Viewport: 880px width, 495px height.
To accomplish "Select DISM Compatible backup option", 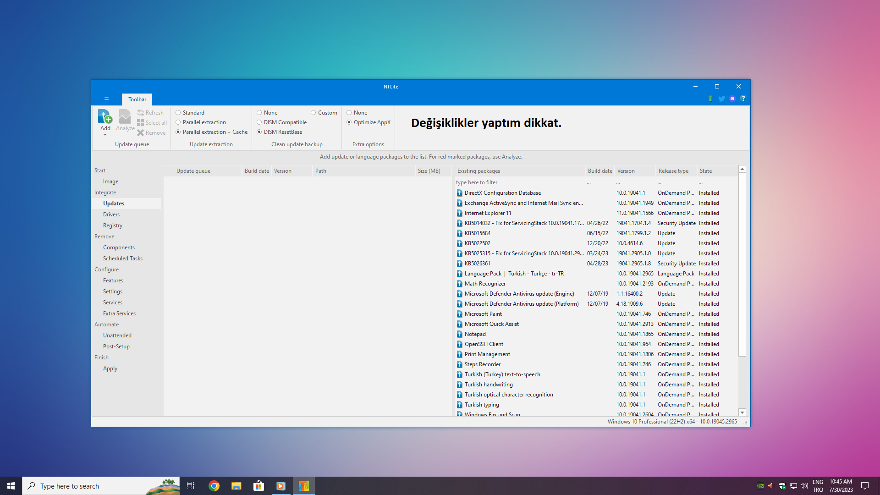I will pos(259,122).
